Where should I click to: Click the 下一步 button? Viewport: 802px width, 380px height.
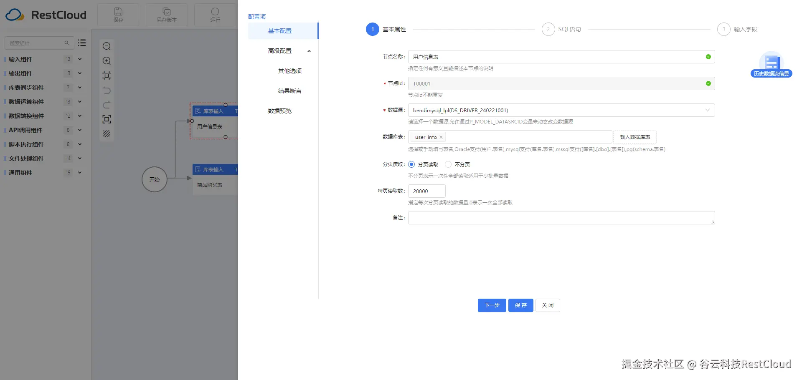click(x=492, y=305)
